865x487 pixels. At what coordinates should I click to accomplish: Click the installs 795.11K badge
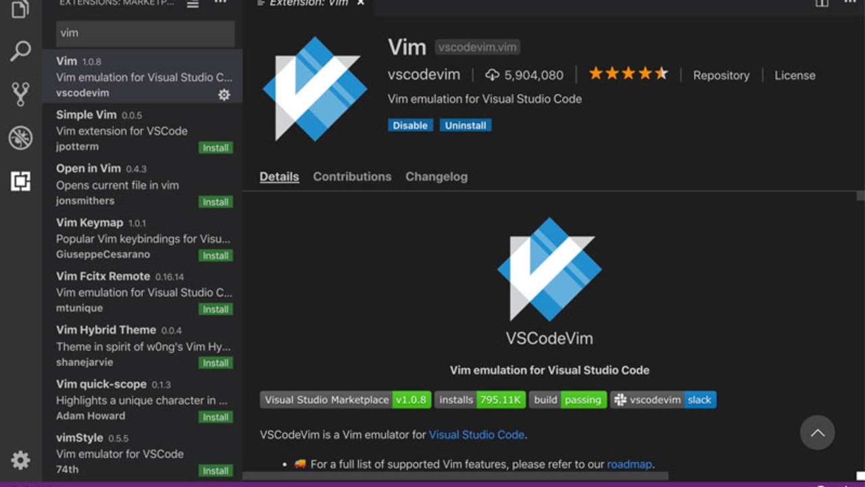point(480,400)
